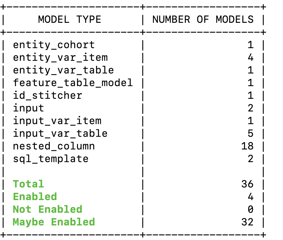Click the green Not Enabled label
Viewport: 283px width, 240px height.
tap(47, 209)
